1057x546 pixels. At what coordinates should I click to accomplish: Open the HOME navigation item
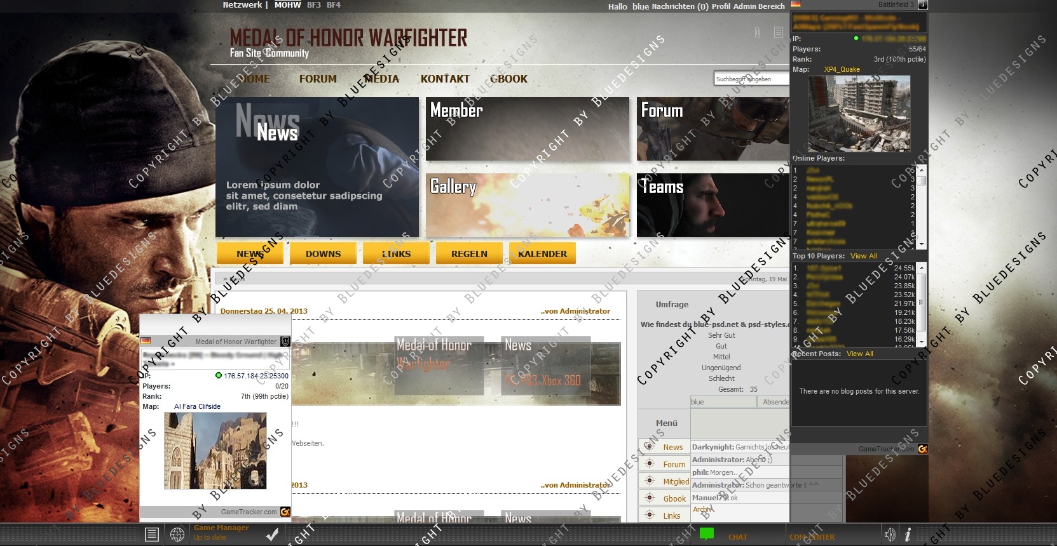(254, 79)
